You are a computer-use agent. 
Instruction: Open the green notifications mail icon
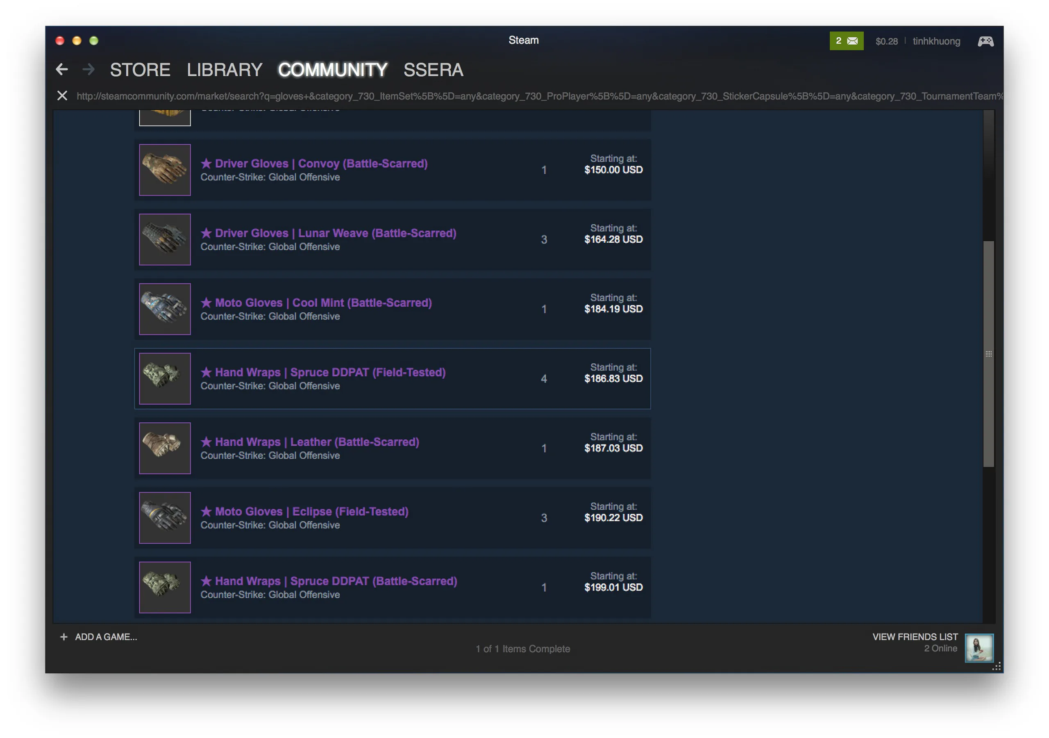pos(846,41)
